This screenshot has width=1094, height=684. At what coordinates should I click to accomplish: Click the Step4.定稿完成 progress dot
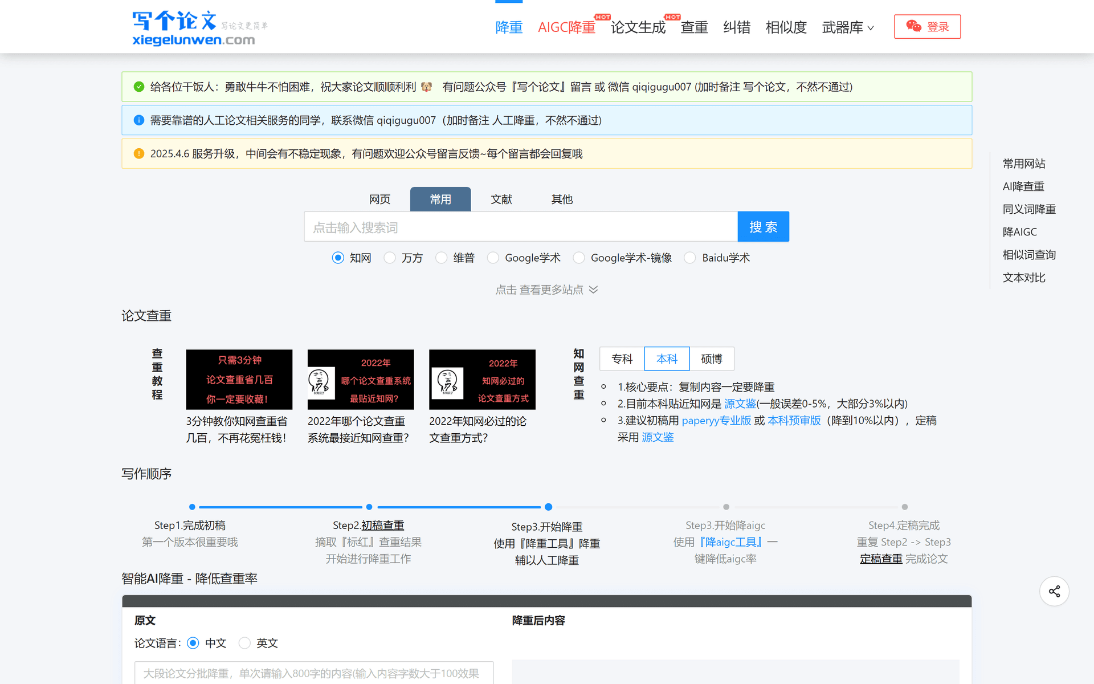tap(904, 507)
